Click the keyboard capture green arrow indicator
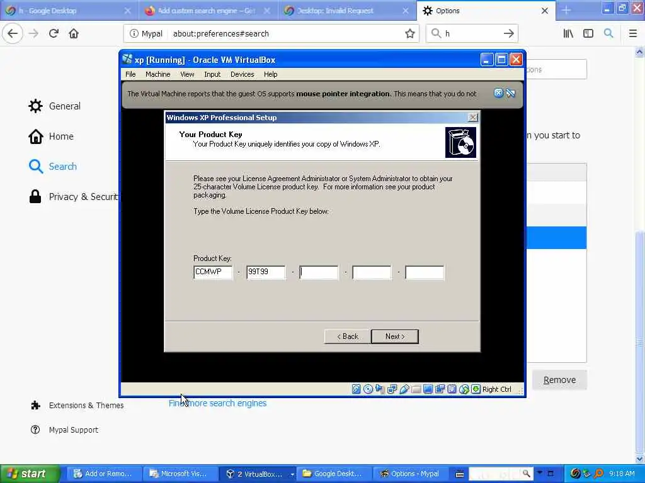 (476, 389)
